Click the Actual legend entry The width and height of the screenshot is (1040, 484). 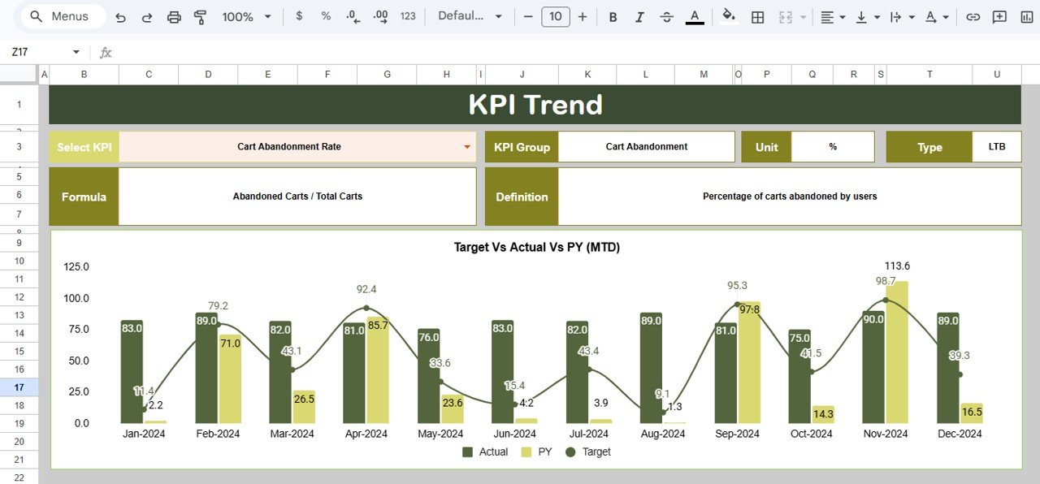485,452
